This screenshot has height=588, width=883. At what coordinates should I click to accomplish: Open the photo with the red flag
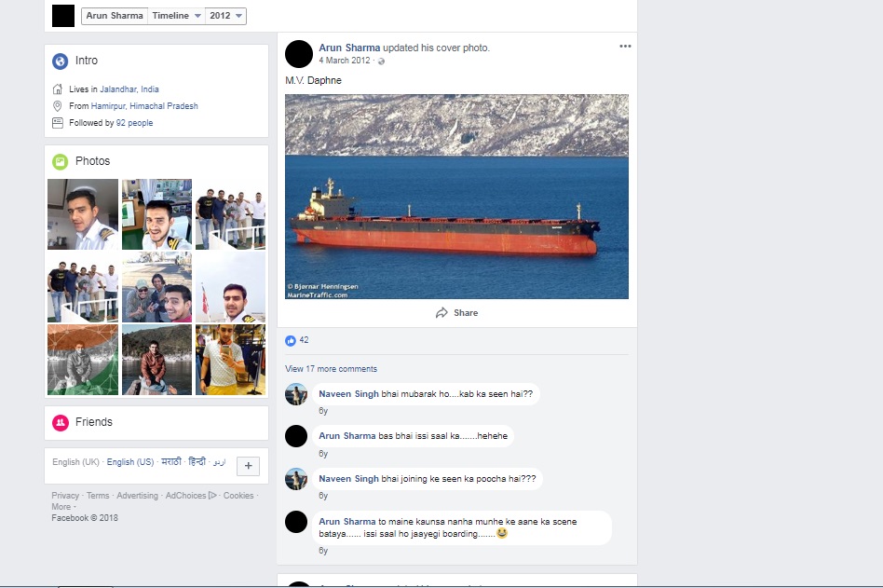[230, 287]
